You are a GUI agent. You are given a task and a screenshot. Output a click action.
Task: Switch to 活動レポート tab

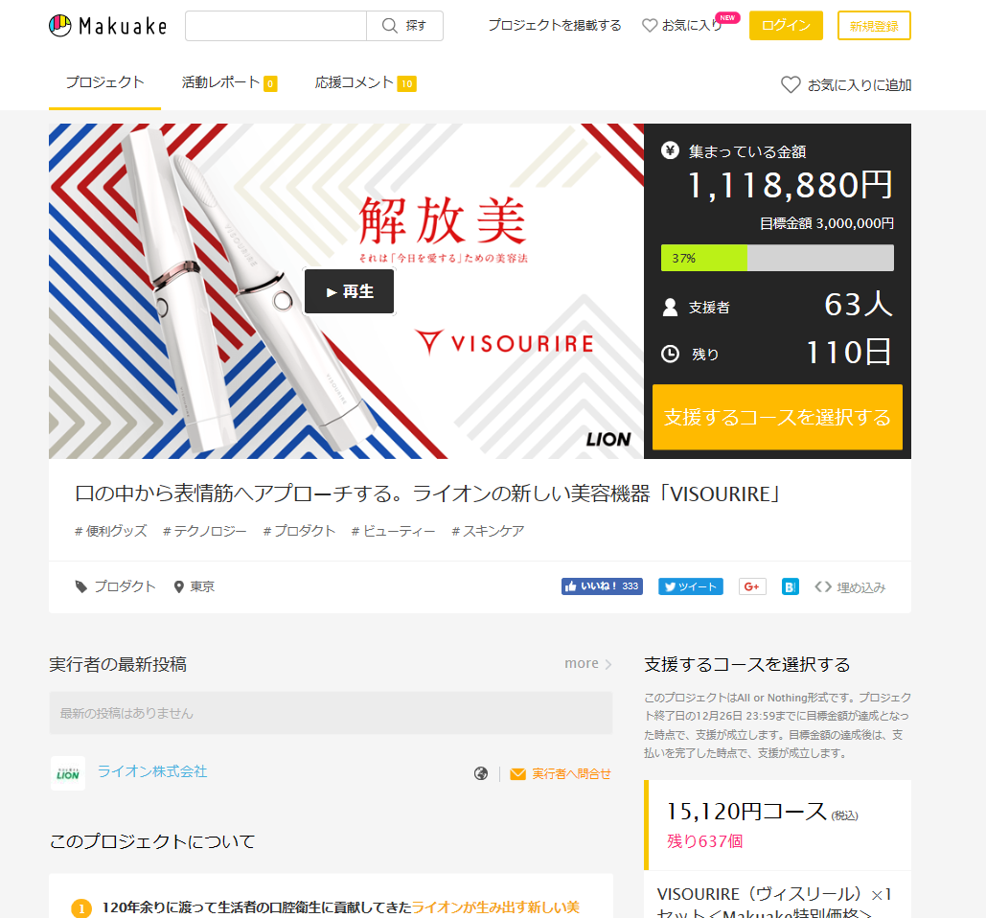230,82
